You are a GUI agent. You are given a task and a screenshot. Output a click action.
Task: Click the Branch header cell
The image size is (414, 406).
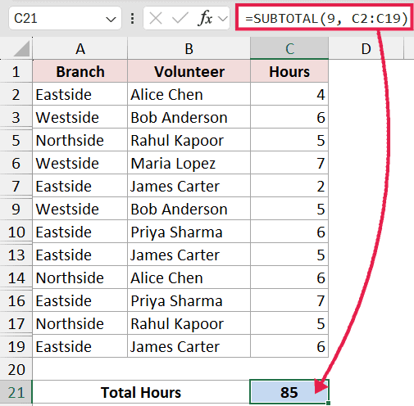80,72
